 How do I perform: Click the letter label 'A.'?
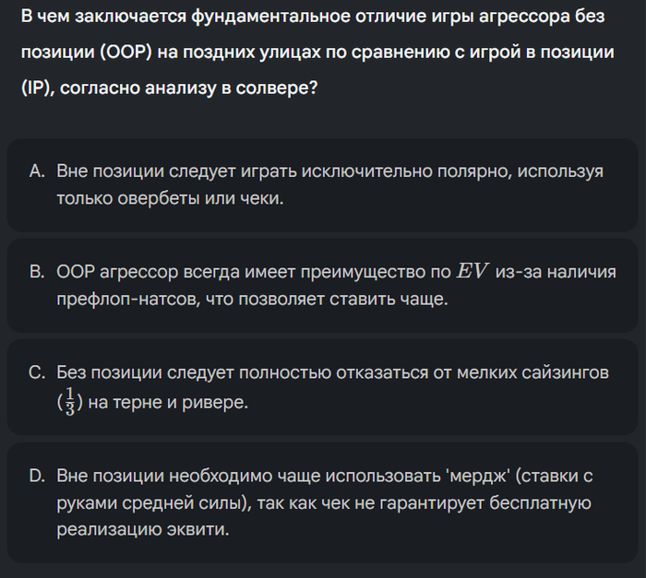37,171
